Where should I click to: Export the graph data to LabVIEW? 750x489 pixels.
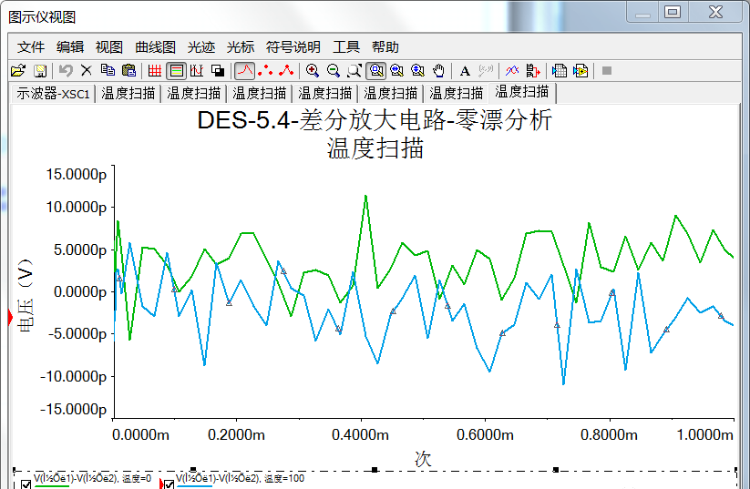(x=580, y=71)
